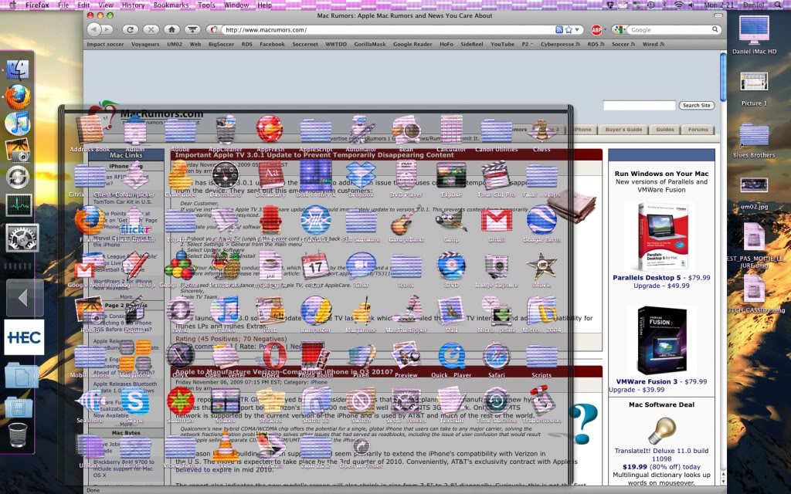Click the dock stack arrow button
This screenshot has width=791, height=494.
[x=24, y=298]
